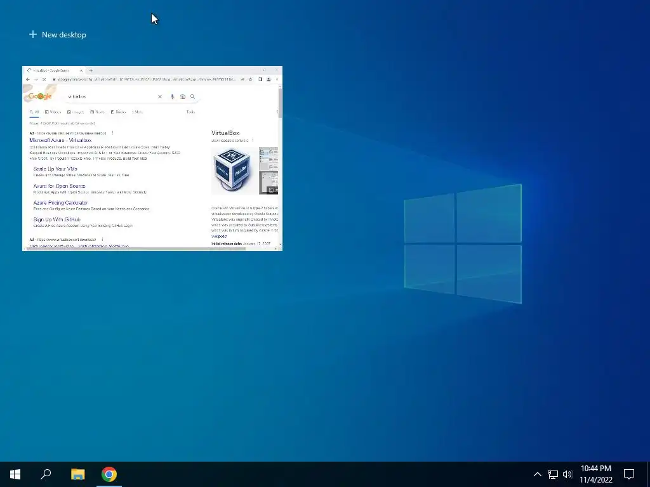Viewport: 650px width, 487px height.
Task: Click the Chrome address bar URL
Action: click(147, 79)
